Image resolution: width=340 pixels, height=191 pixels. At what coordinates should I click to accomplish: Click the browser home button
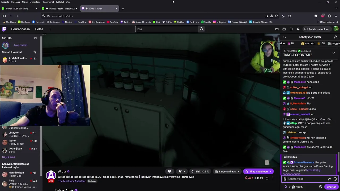point(283,16)
